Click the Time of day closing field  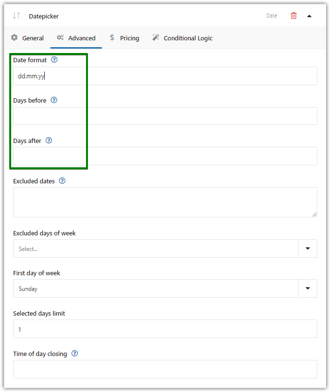165,369
